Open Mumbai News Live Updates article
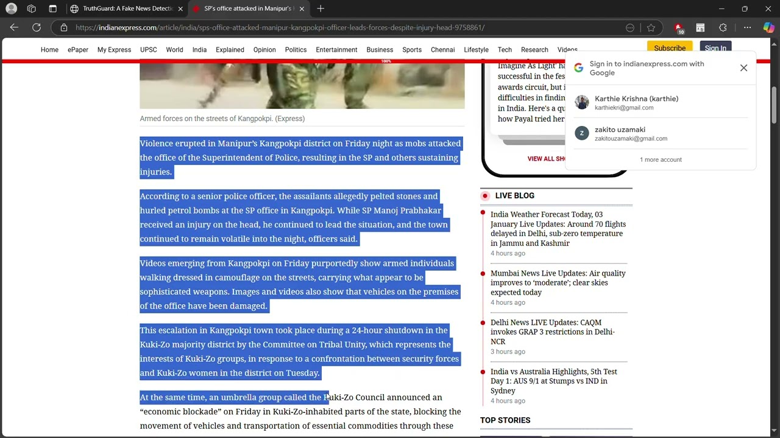780x438 pixels. coord(558,283)
